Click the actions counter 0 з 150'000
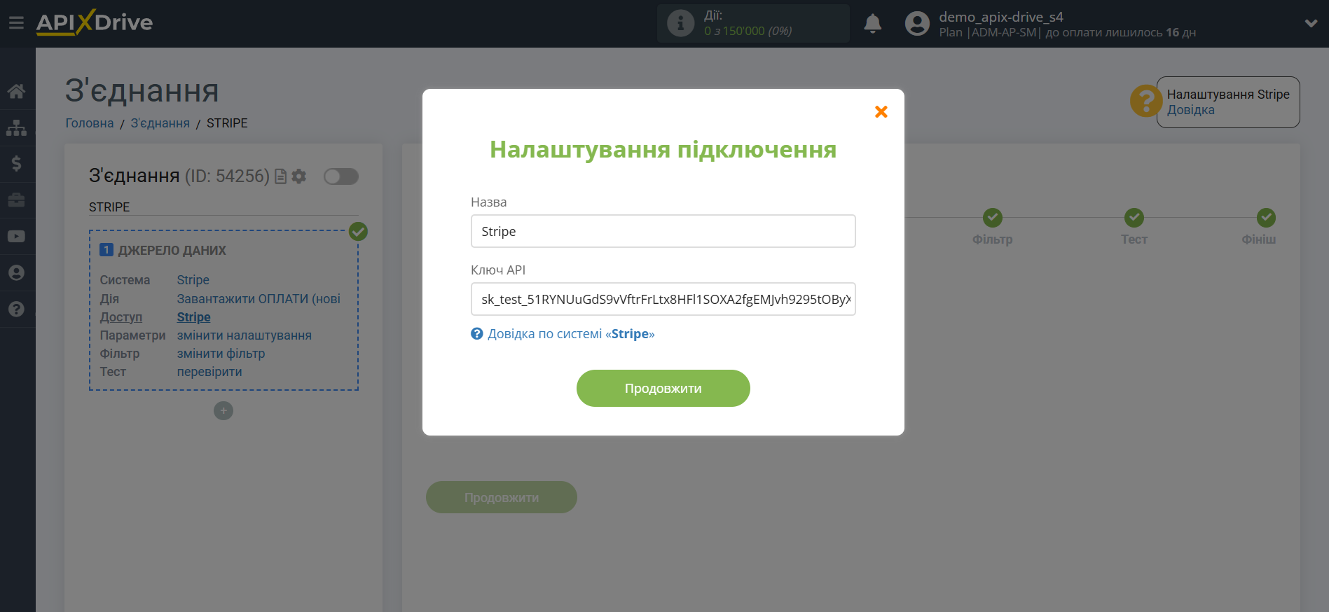1329x612 pixels. pyautogui.click(x=748, y=31)
